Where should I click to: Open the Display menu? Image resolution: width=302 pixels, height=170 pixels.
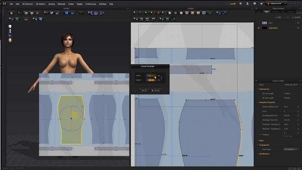[x=80, y=4]
